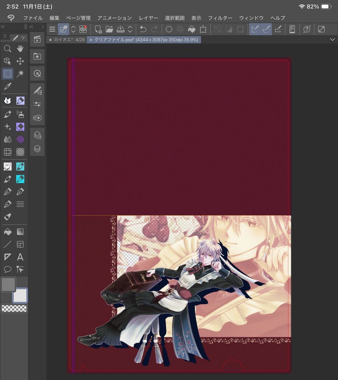Viewport: 338px width, 380px height.
Task: Expand the canvas tab list chevron
Action: [x=332, y=40]
